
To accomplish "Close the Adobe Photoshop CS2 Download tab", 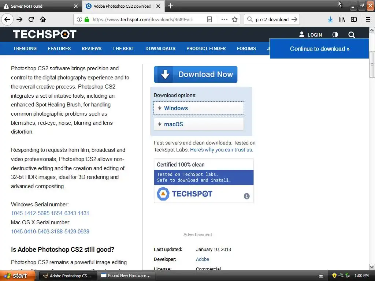I will 158,6.
